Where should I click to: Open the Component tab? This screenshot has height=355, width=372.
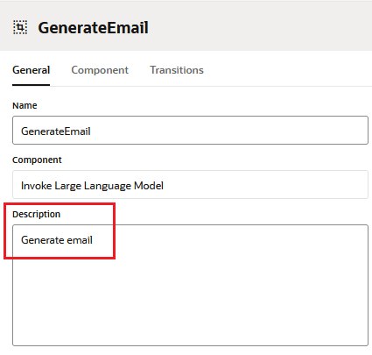pyautogui.click(x=100, y=70)
